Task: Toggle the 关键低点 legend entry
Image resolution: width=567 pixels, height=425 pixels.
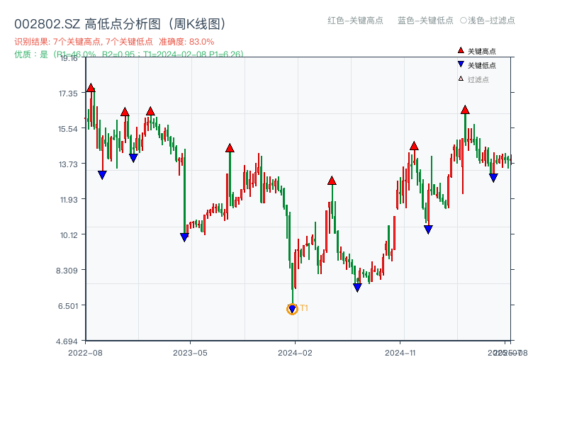Action: [x=482, y=65]
